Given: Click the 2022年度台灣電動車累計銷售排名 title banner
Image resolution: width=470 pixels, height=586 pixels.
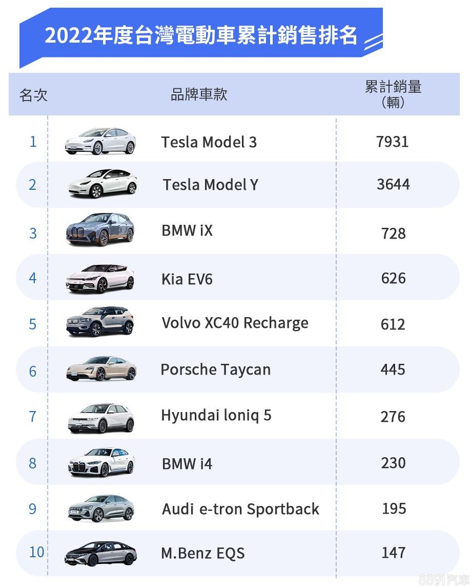Looking at the screenshot, I should pyautogui.click(x=201, y=36).
